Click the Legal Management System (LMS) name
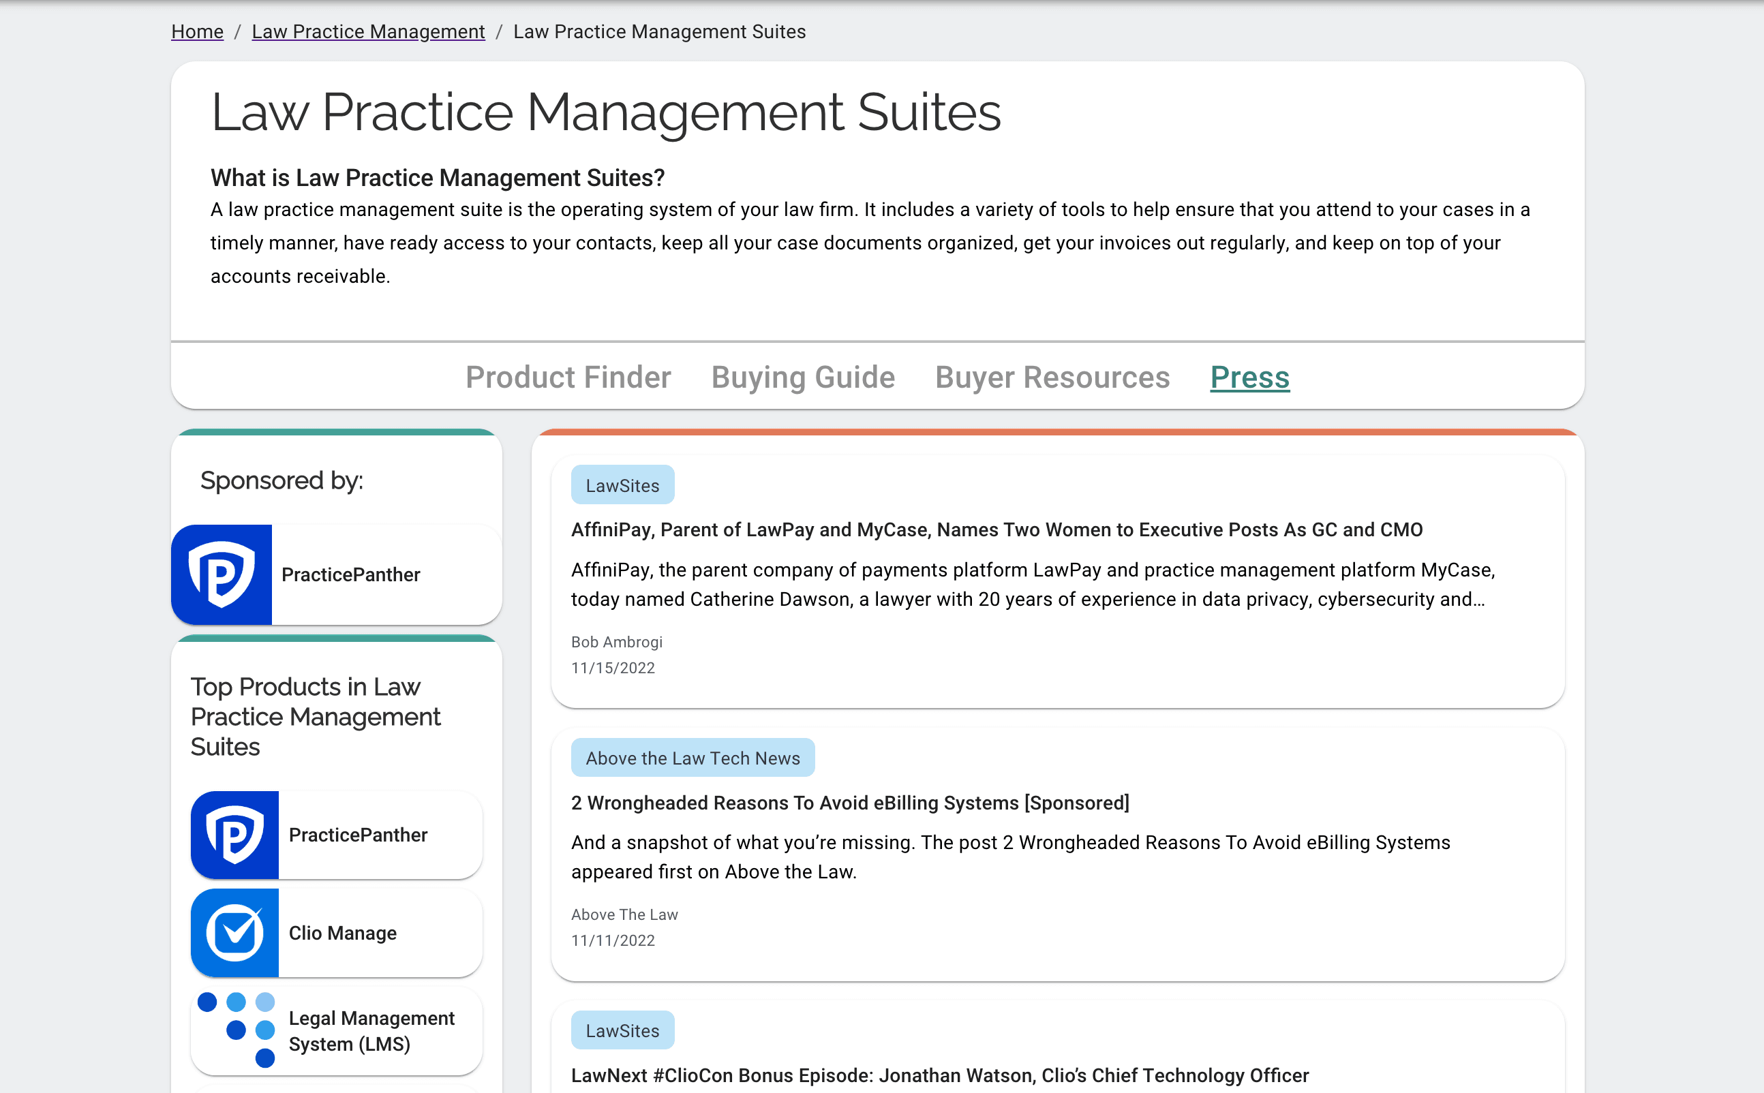 point(371,1031)
